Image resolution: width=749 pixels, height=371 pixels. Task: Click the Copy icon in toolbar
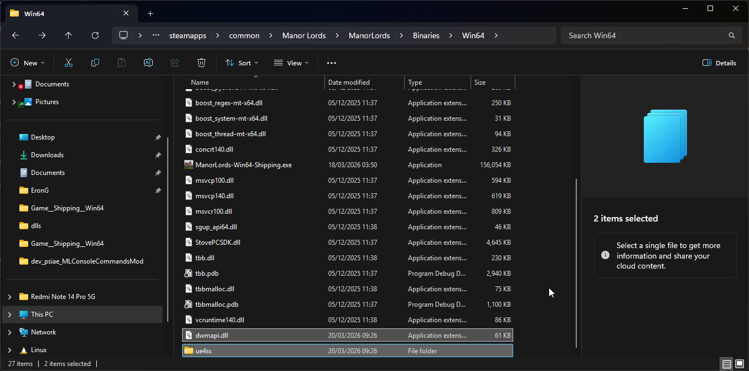coord(95,63)
